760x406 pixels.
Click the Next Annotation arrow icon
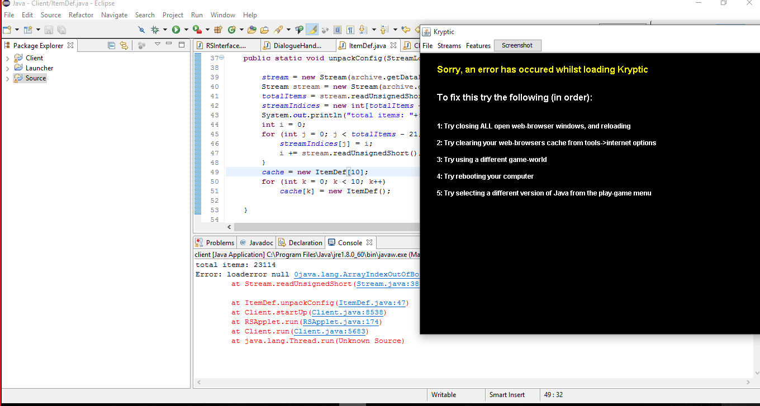coord(363,29)
